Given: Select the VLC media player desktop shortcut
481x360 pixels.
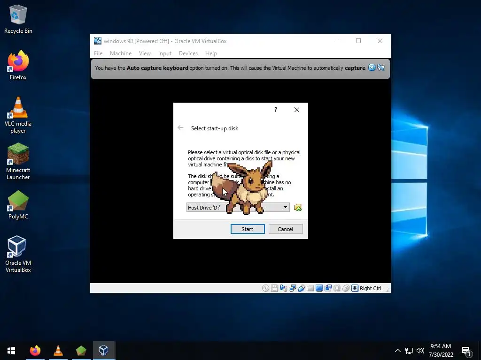Looking at the screenshot, I should [18, 115].
